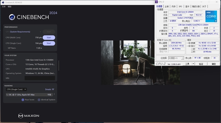
Task: Click the rendered room scene image
Action: click(x=140, y=63)
